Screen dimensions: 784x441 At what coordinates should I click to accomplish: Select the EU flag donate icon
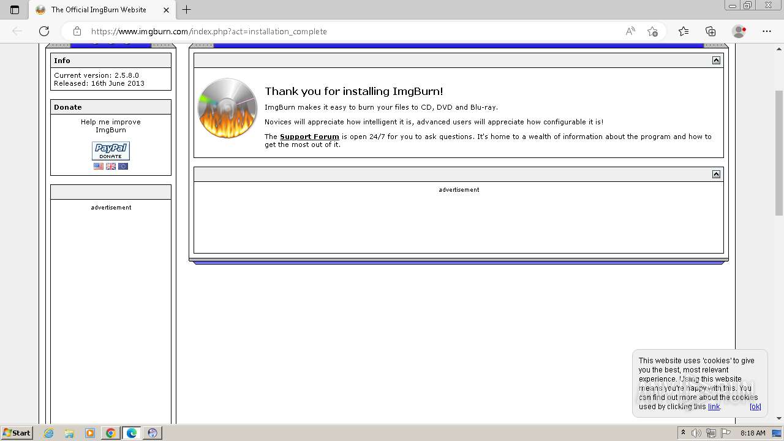pyautogui.click(x=123, y=166)
